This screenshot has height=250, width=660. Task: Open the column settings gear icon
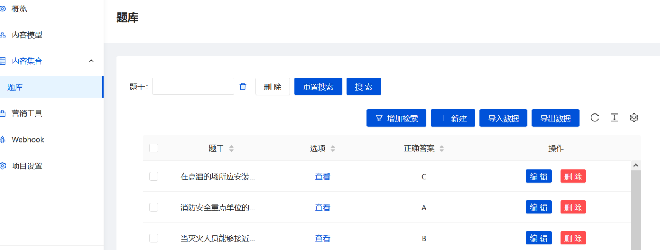(x=634, y=118)
